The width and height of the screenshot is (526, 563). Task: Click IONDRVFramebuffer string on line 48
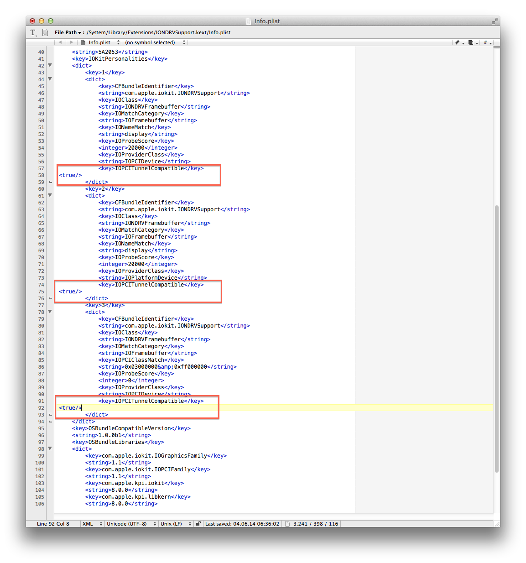pyautogui.click(x=154, y=107)
